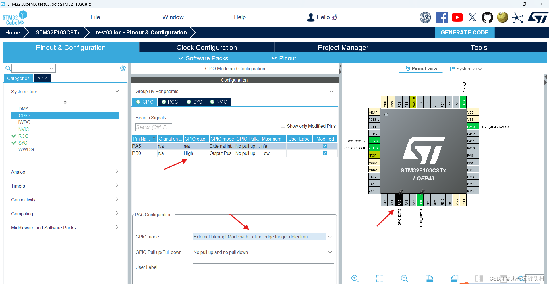Toggle the Modified checkbox for PA5
The image size is (549, 284).
click(x=325, y=146)
